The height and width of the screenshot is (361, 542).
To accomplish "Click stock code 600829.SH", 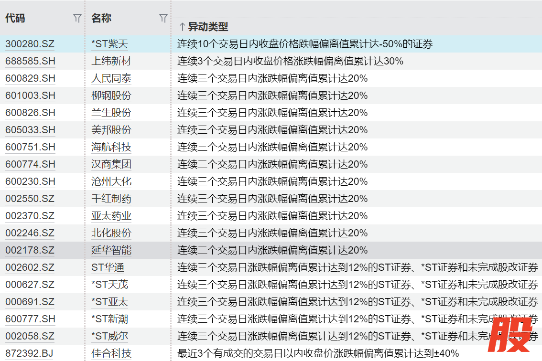I will click(30, 78).
